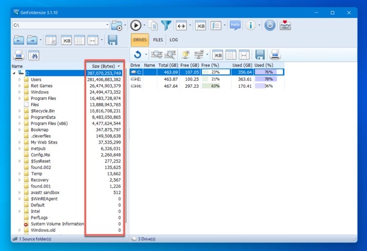Screen dimensions: 367x251
Task: Collapse the C: root node
Action: point(14,73)
